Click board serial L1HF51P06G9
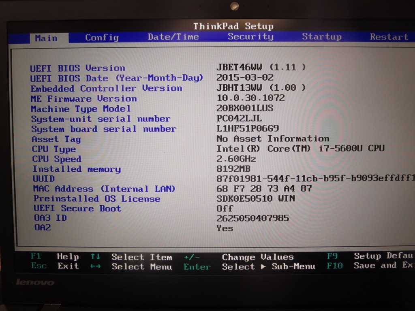 click(x=248, y=128)
